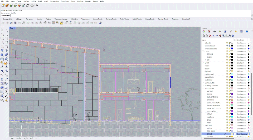Screen dimensions: 253x140
Task: Open the Panels menu
Action: 95,1
